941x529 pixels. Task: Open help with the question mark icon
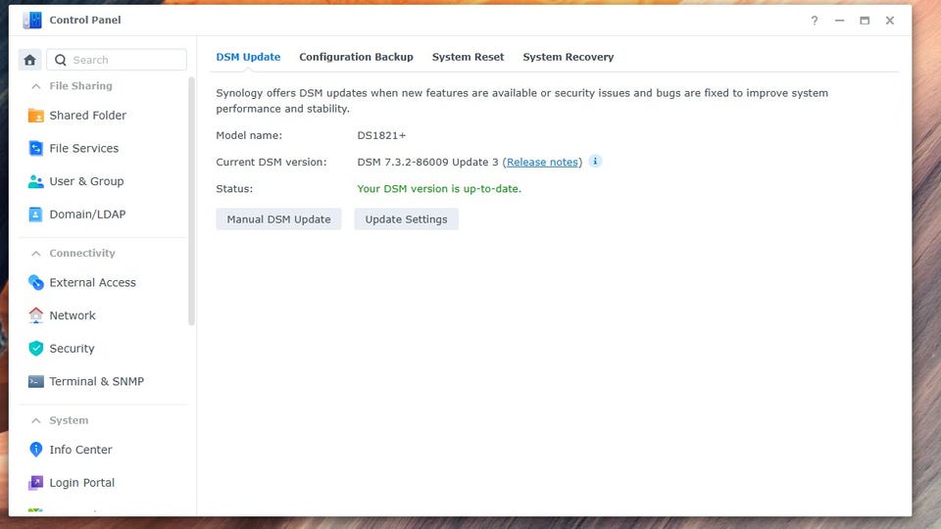coord(815,21)
